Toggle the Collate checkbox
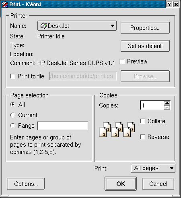Viewport: 181px width, 198px height. (143, 121)
